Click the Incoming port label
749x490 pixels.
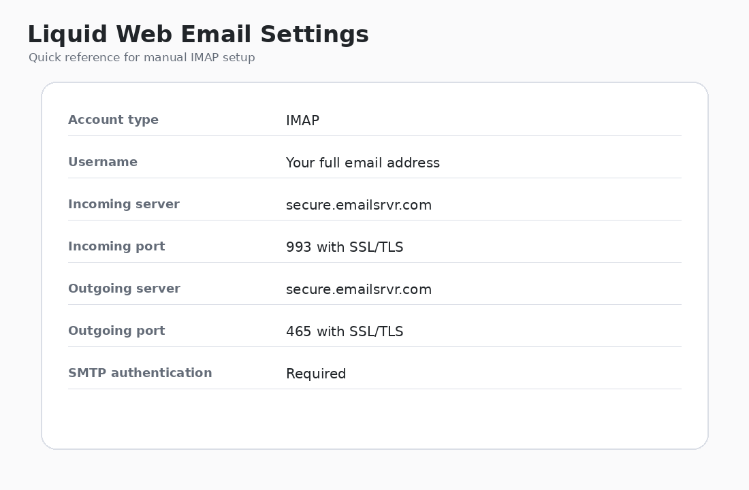click(x=116, y=246)
